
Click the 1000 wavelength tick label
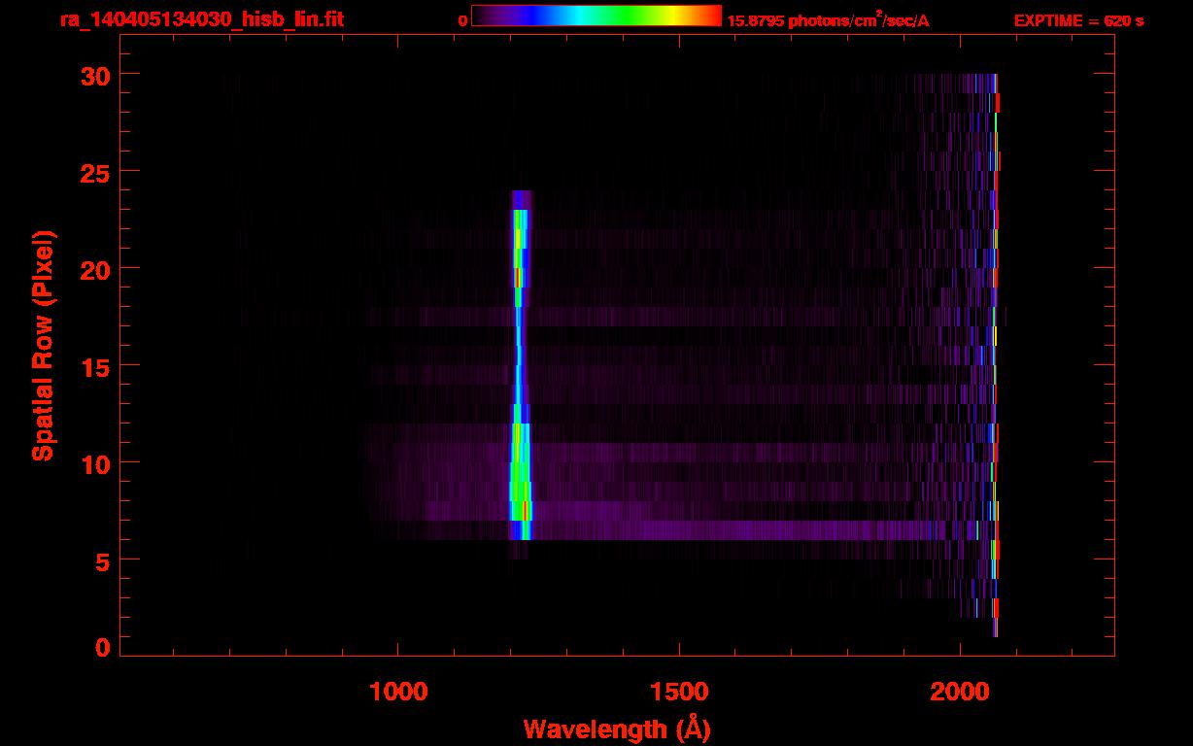click(x=397, y=691)
